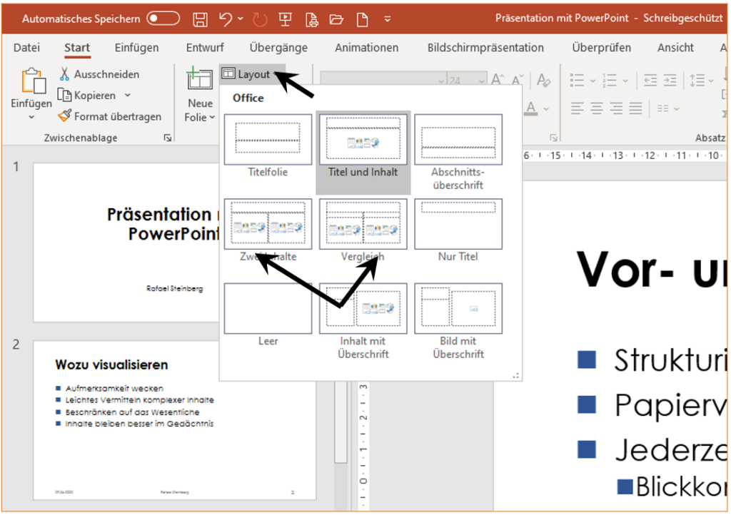The height and width of the screenshot is (515, 731).
Task: Open the Undo history dropdown arrow
Action: [241, 19]
